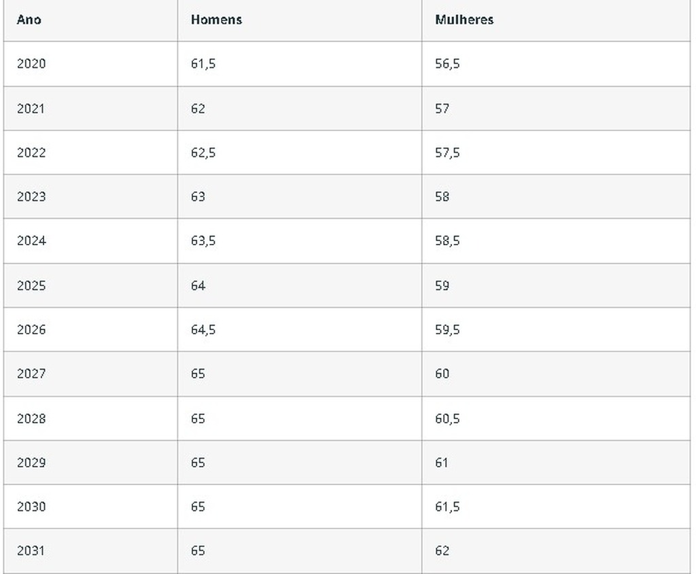
Task: Select the 2020 year cell
Action: pyautogui.click(x=31, y=64)
